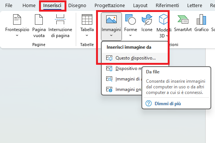
Task: Choose the Dispositivo mobile menu entry
Action: [122, 69]
